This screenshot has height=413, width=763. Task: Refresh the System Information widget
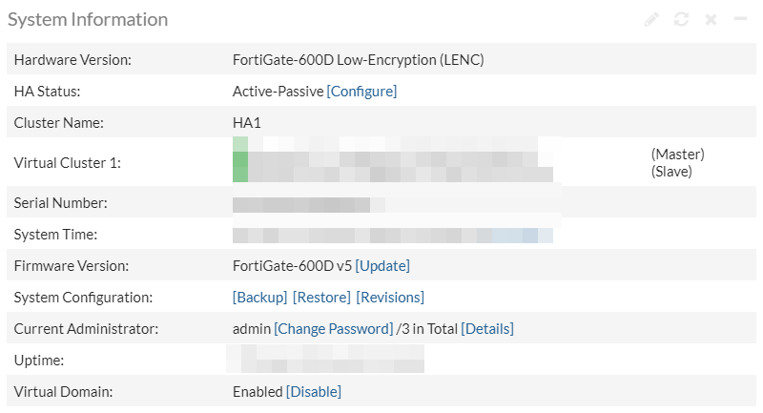coord(681,19)
